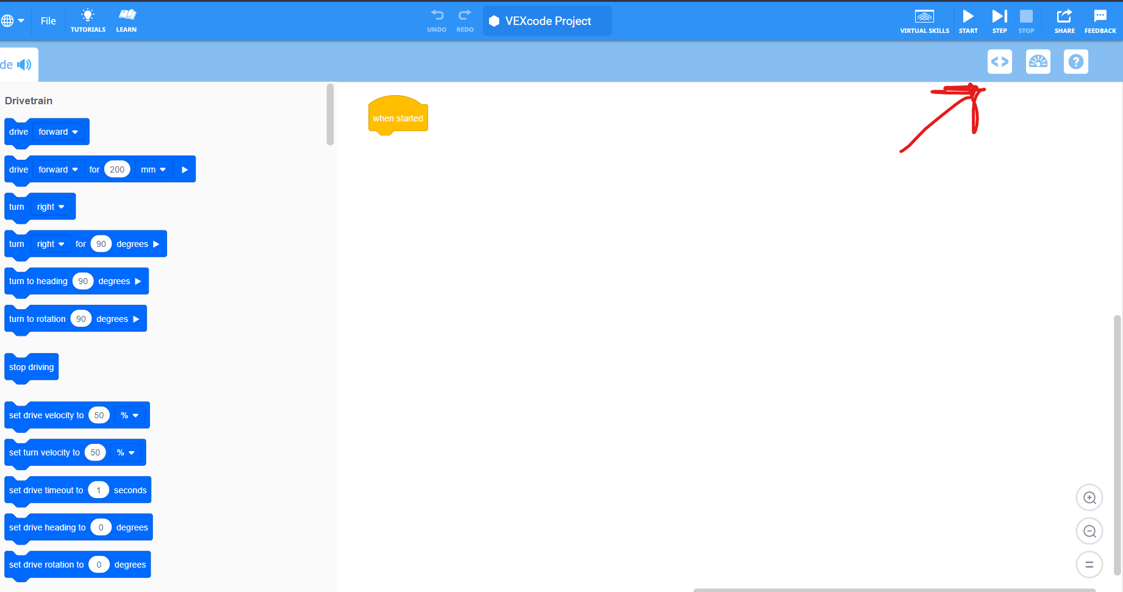The width and height of the screenshot is (1123, 592).
Task: Expand the globe language dropdown
Action: tap(13, 21)
